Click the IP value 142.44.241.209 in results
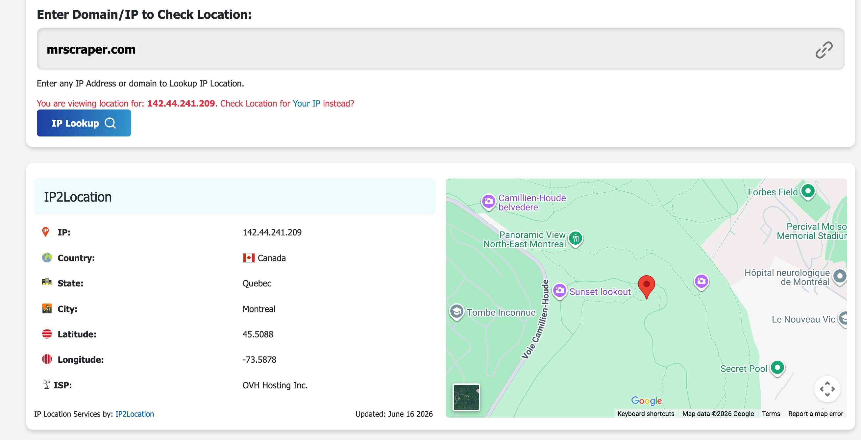The height and width of the screenshot is (440, 861). coord(272,232)
